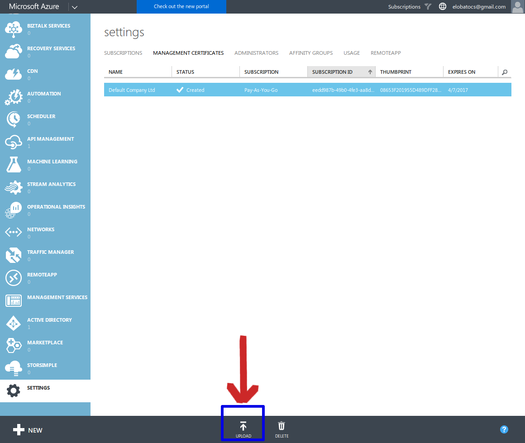Select the Default Company Ltd row
Screen dimensions: 525x443
pyautogui.click(x=307, y=90)
